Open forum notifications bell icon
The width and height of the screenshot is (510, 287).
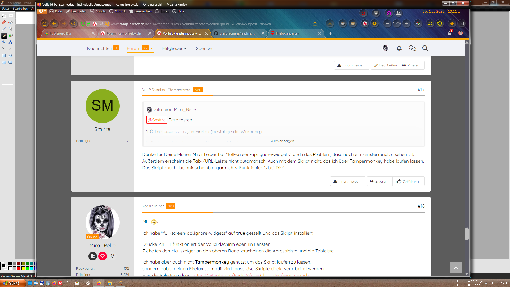click(x=399, y=48)
